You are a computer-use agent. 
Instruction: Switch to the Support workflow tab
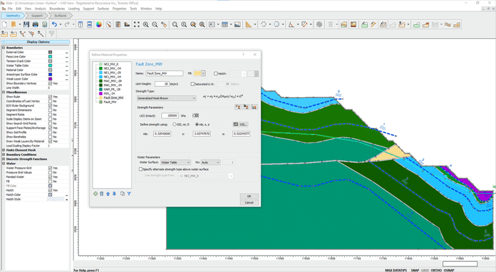[x=36, y=15]
